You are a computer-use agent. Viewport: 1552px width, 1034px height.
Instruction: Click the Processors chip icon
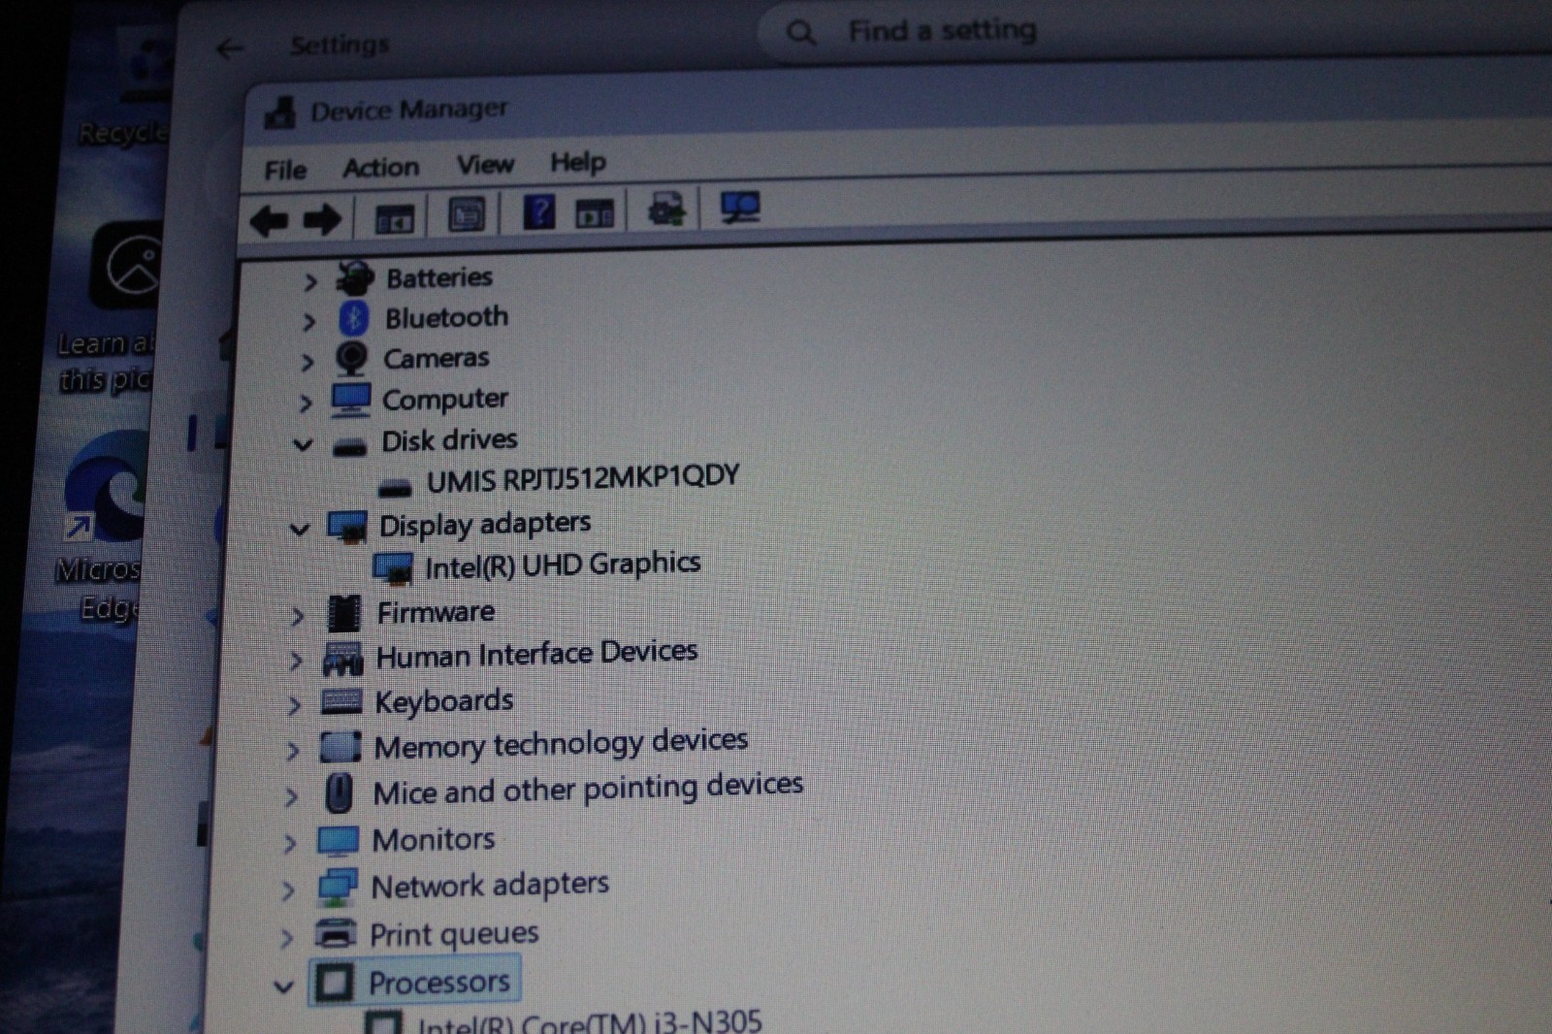(334, 982)
